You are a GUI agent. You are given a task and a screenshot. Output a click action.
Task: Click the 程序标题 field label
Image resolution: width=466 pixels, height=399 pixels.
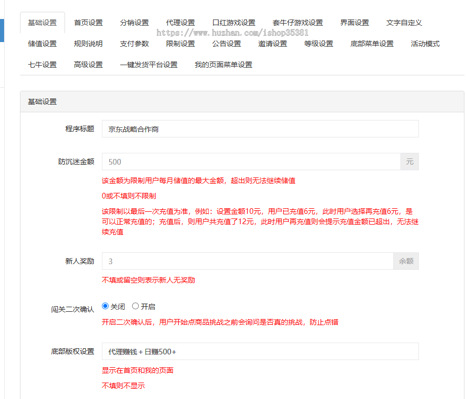click(x=80, y=129)
